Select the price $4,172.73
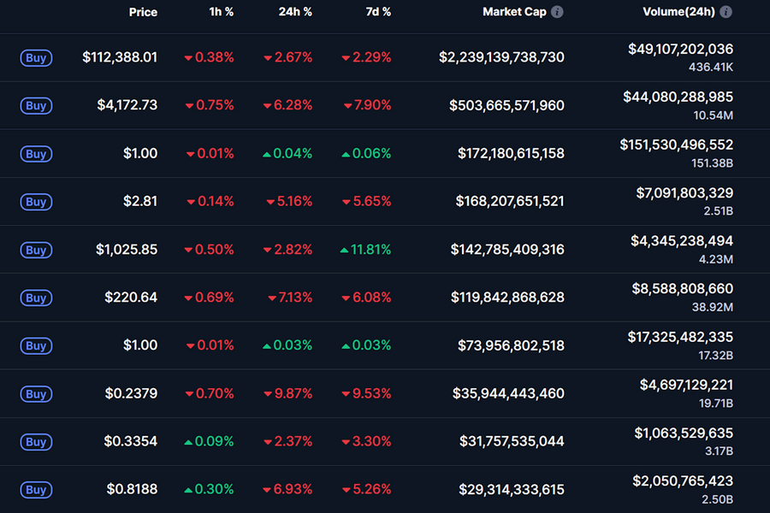This screenshot has width=770, height=513. pyautogui.click(x=127, y=105)
